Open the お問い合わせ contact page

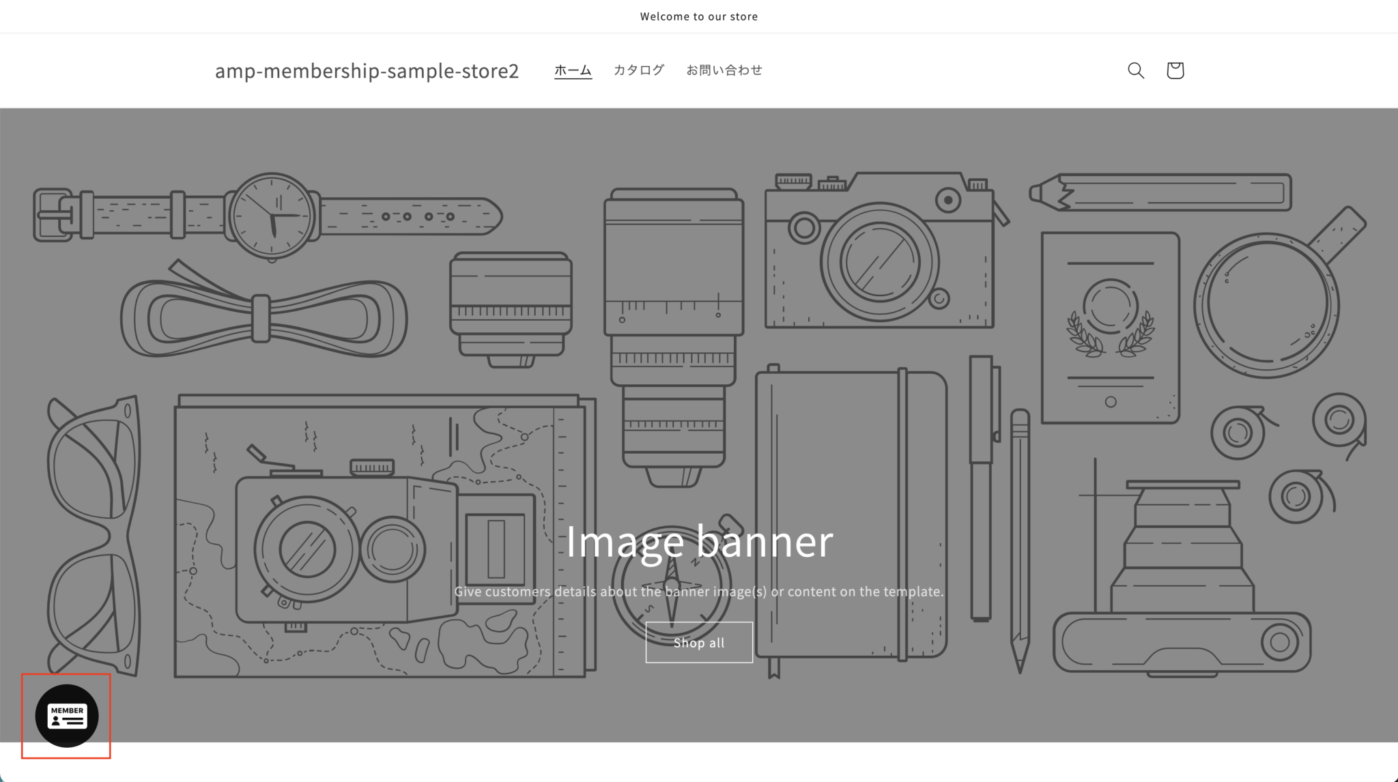point(724,70)
